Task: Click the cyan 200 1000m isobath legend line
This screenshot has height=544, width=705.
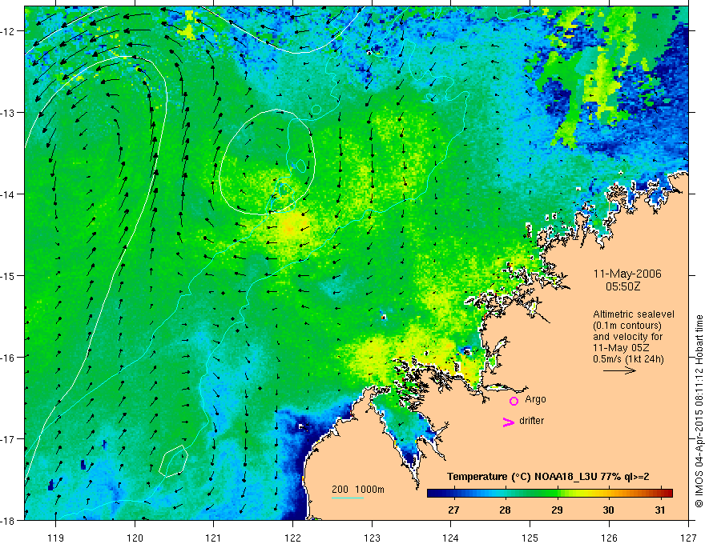Action: tap(348, 498)
